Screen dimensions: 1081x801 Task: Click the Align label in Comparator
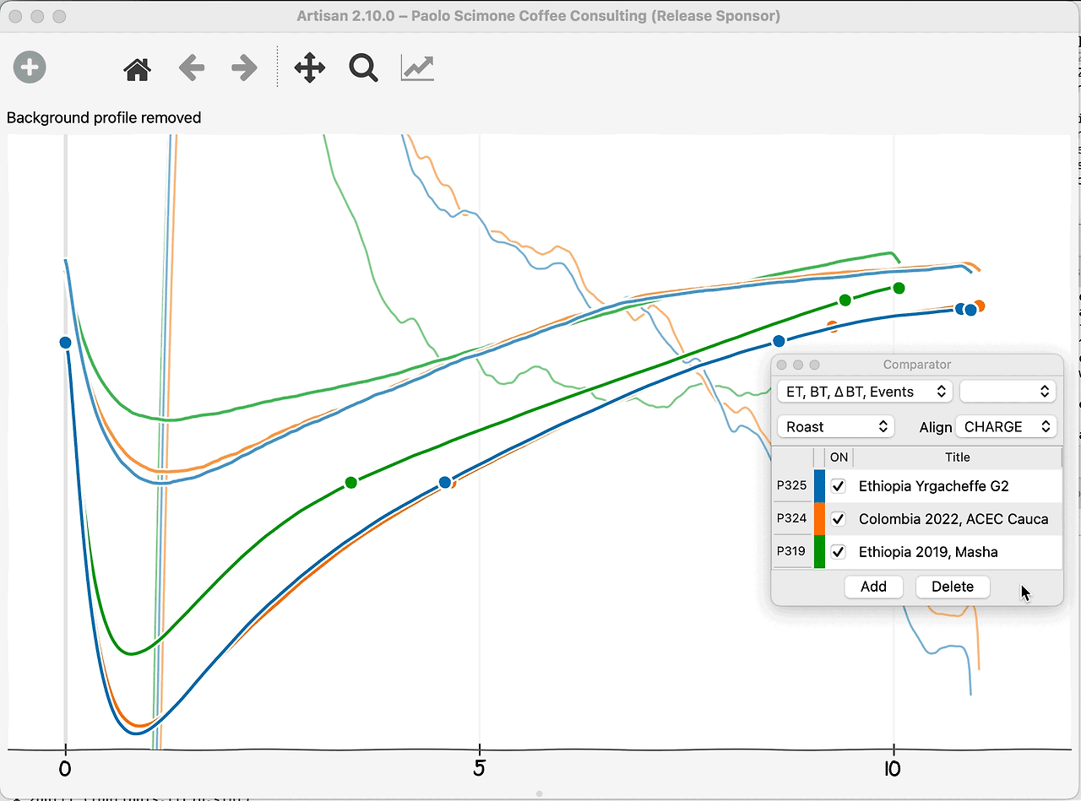(935, 427)
